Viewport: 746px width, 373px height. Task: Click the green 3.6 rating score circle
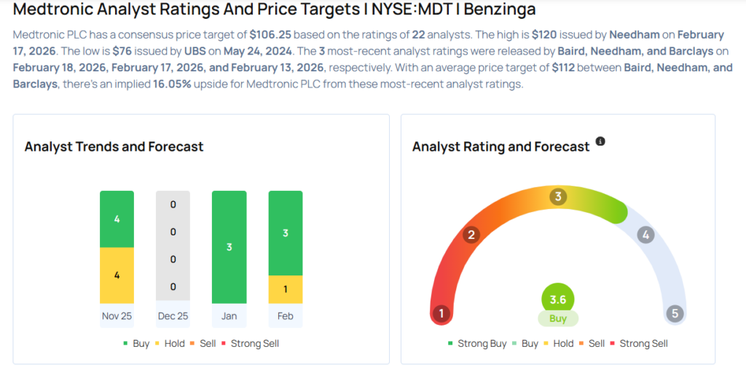point(558,299)
